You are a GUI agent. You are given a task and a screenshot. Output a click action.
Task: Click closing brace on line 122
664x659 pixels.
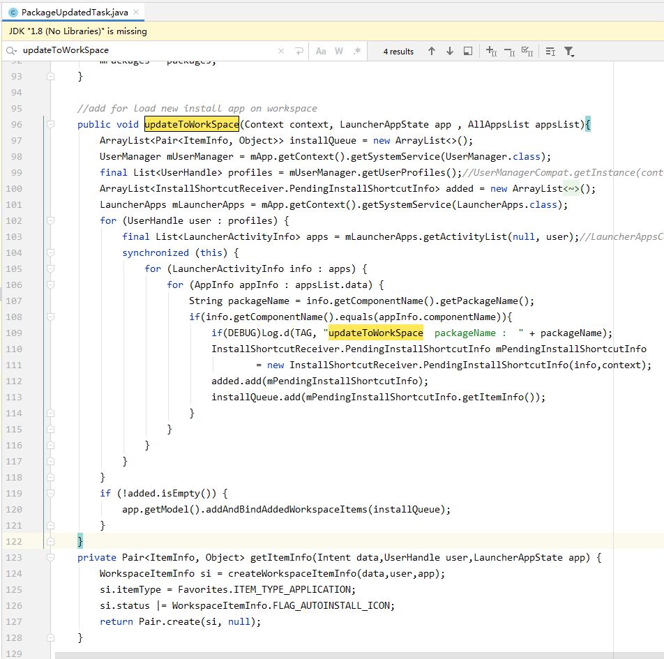(80, 541)
